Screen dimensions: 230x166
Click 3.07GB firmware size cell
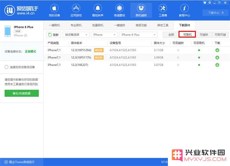159,65
